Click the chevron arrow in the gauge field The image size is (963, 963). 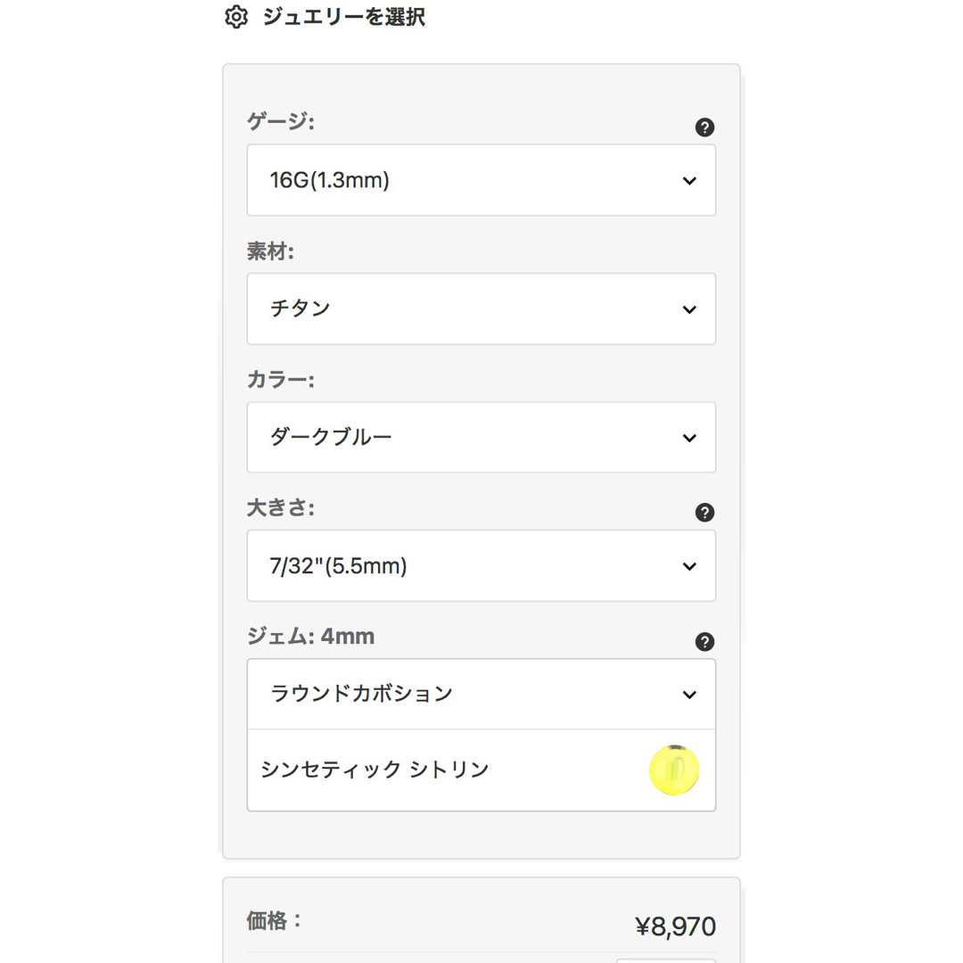click(x=689, y=180)
